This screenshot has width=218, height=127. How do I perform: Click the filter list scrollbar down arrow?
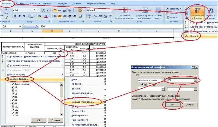62,114
